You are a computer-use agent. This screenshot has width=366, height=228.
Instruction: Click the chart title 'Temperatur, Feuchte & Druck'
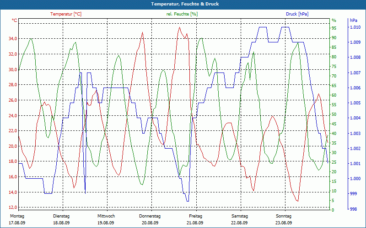click(185, 4)
